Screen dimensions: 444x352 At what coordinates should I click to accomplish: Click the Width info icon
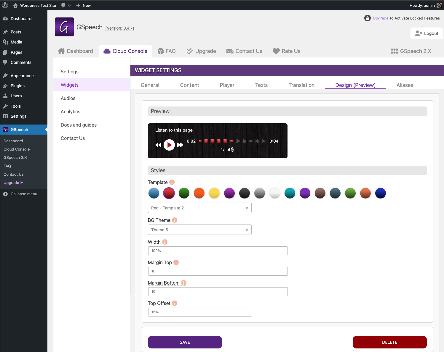click(x=165, y=242)
